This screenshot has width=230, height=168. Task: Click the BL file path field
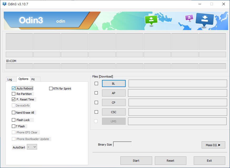click(x=178, y=84)
